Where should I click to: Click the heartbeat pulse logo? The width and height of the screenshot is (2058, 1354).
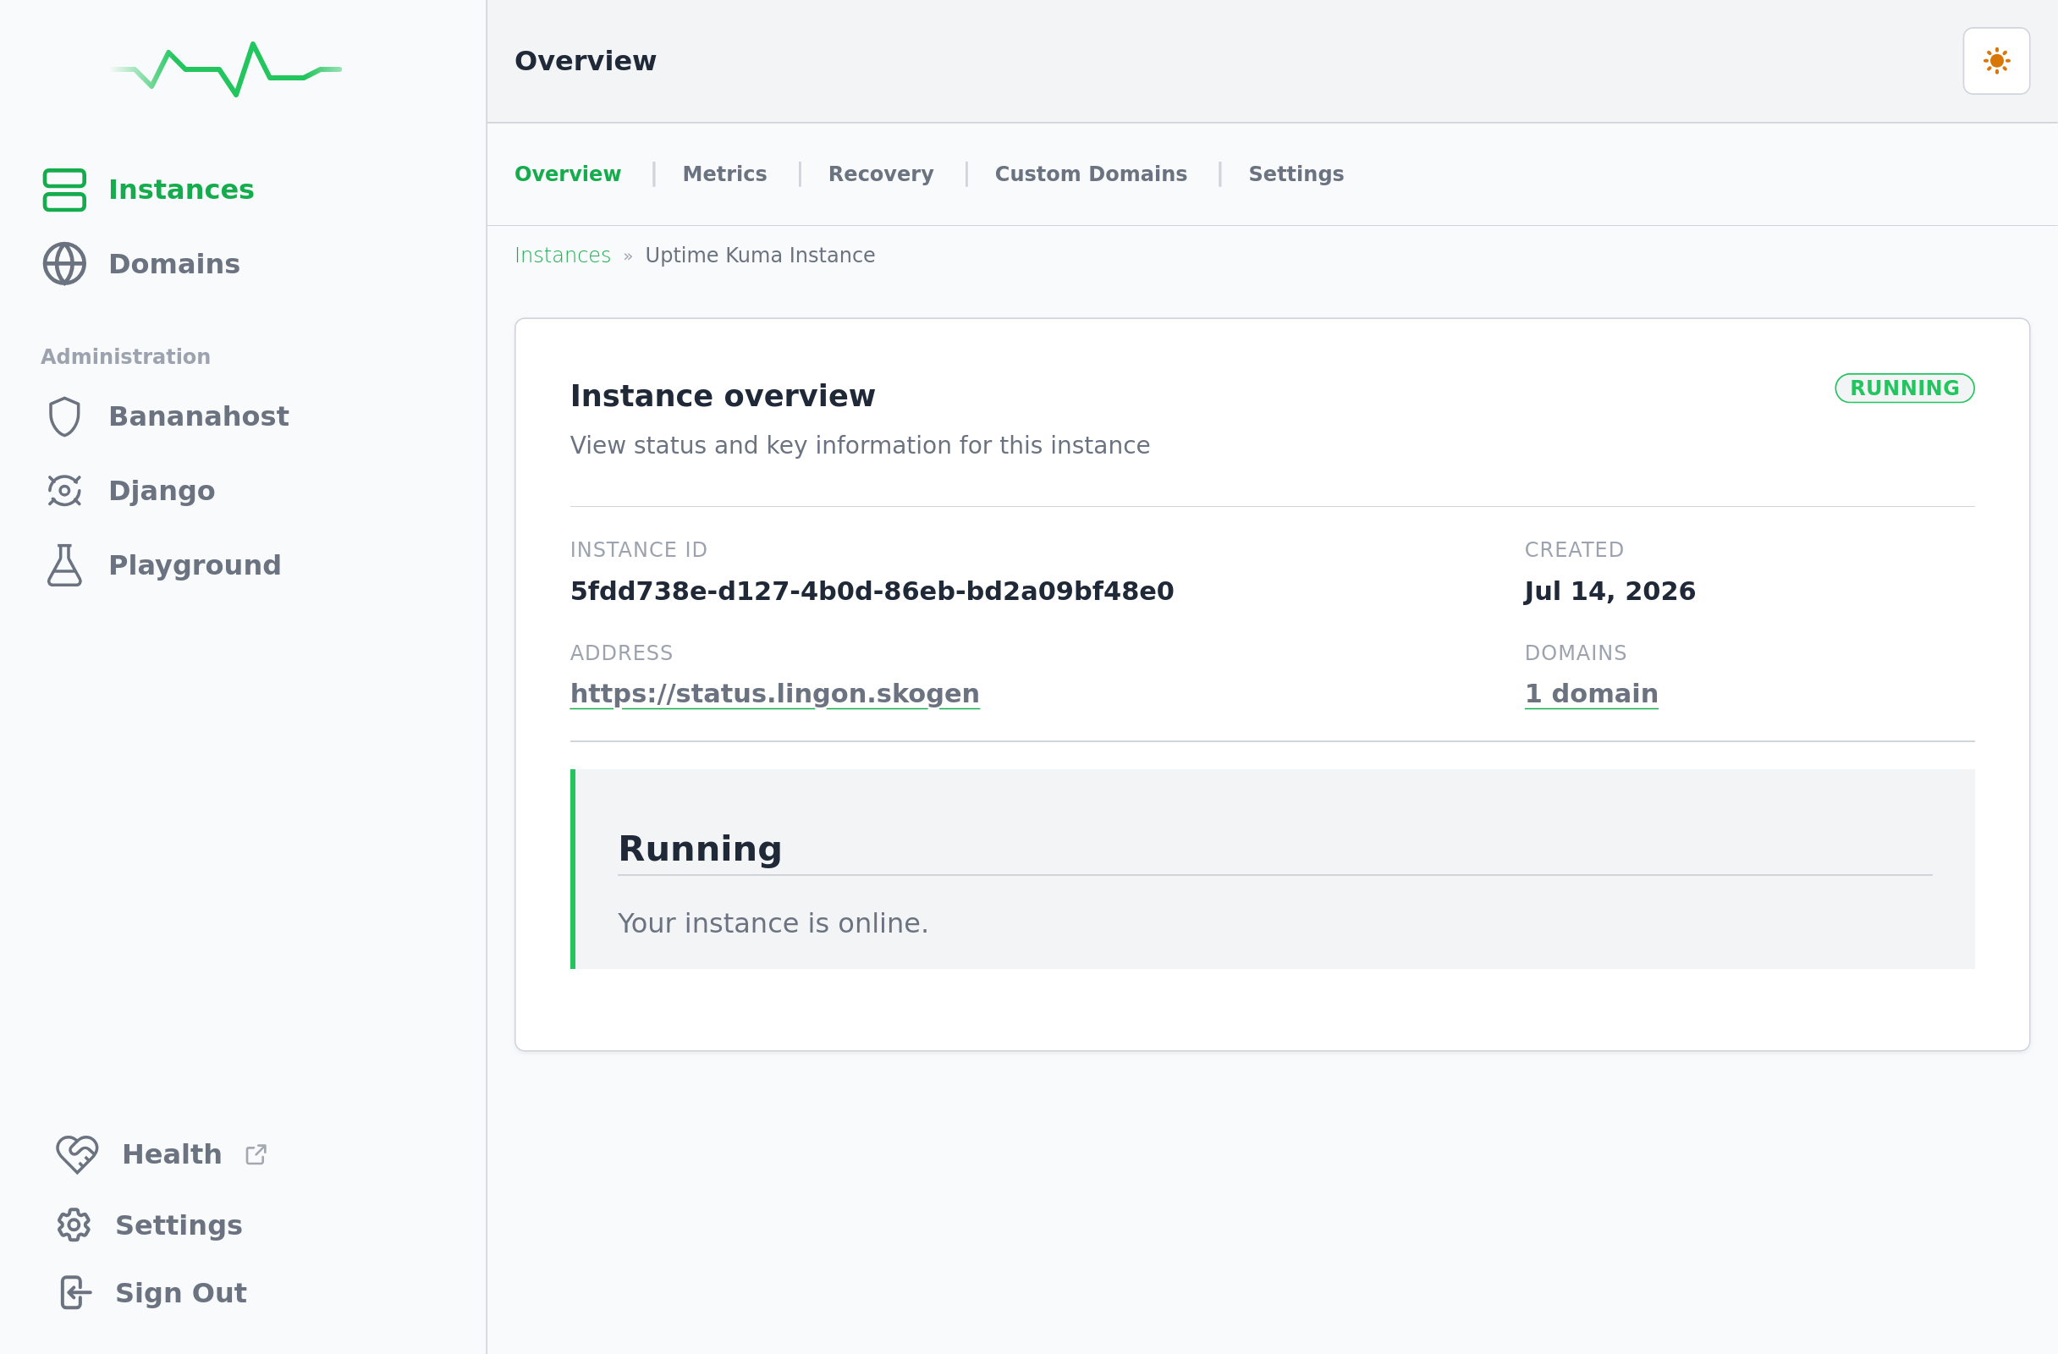[x=227, y=69]
